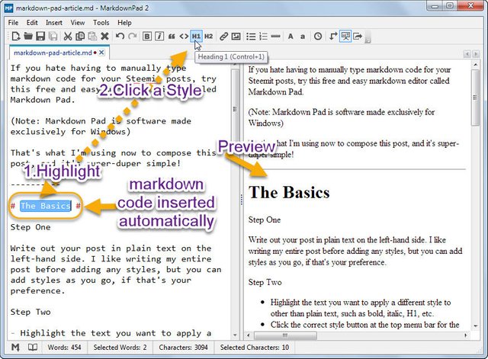Click the Selected Characters: 10 status entry

[255, 347]
